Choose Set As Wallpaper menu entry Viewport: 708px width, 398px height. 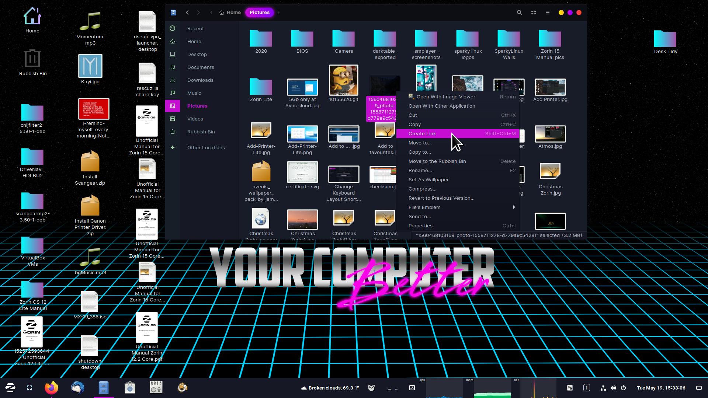(428, 179)
